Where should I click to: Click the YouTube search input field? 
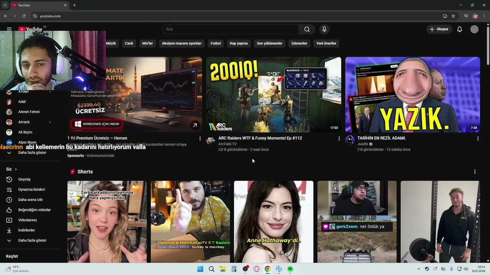[x=230, y=29]
